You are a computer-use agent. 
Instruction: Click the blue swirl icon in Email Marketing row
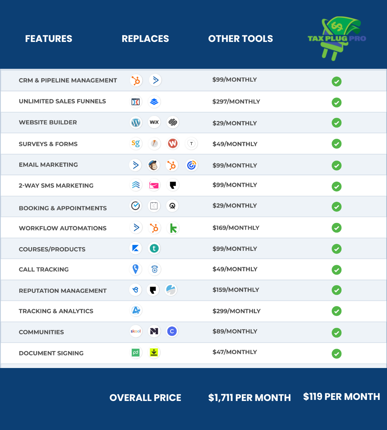tap(192, 165)
